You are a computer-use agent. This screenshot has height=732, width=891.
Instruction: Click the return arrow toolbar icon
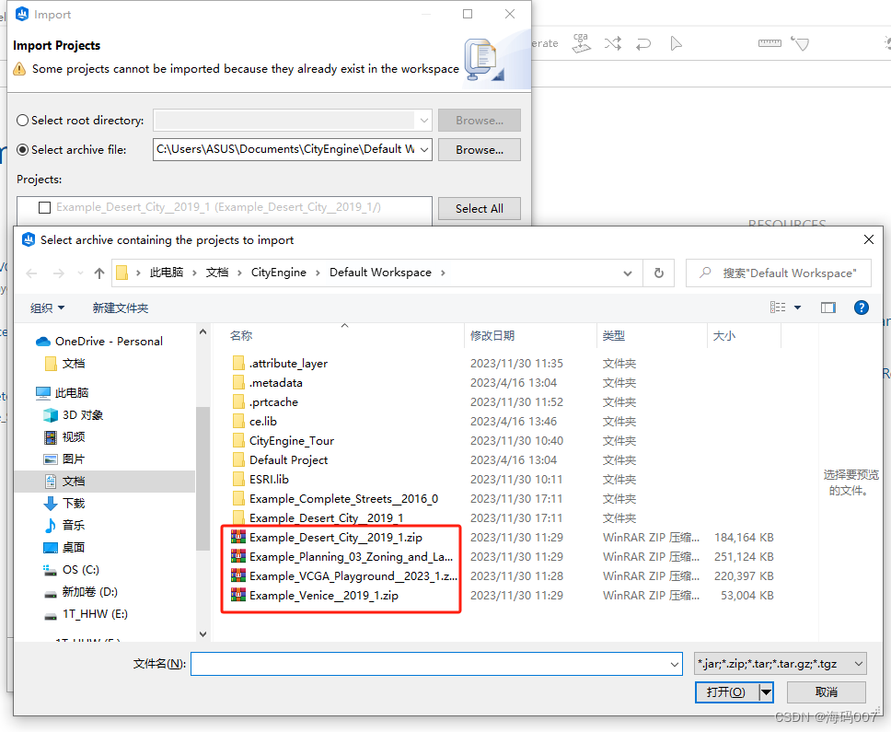643,44
